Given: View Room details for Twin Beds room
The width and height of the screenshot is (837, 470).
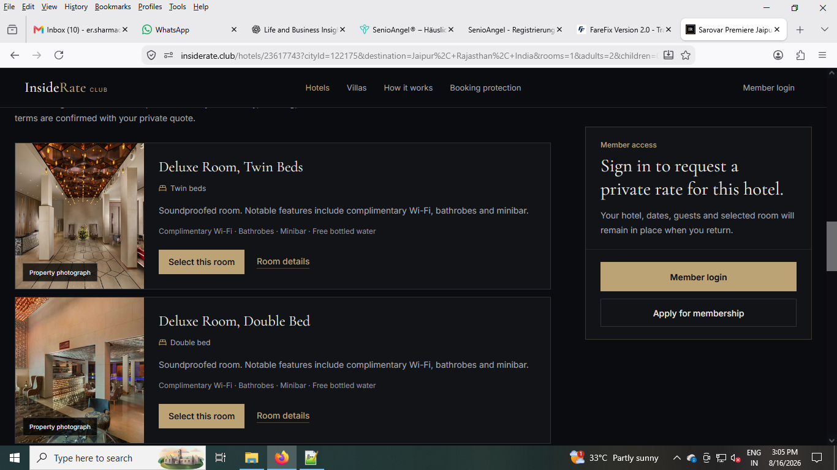Looking at the screenshot, I should pos(283,262).
